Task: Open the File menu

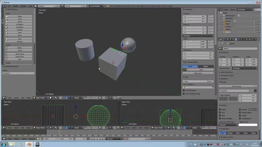Action: [9, 6]
